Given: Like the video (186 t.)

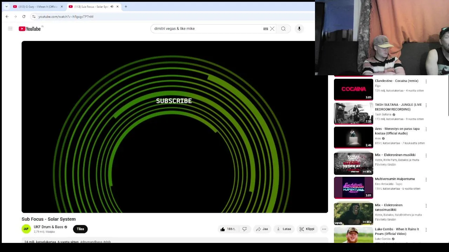Looking at the screenshot, I should 228,229.
